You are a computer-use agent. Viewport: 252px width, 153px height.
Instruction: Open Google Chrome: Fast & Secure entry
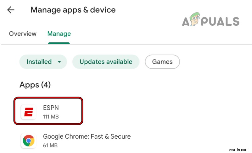(87, 136)
